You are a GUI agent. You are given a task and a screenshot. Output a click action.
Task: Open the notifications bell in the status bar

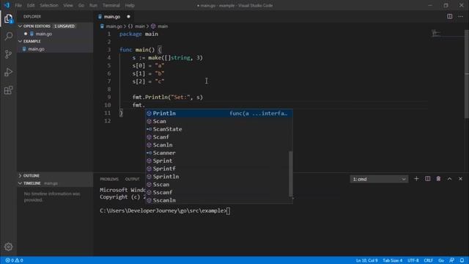462,260
